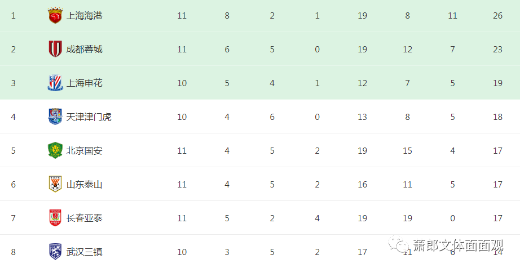The width and height of the screenshot is (520, 268).
Task: Select the 武汉三镇 team name
Action: (84, 252)
